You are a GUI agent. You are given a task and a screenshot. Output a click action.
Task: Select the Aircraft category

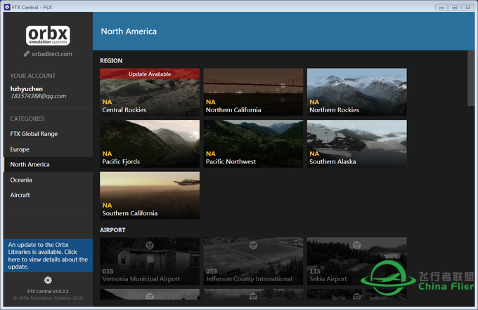(x=49, y=195)
